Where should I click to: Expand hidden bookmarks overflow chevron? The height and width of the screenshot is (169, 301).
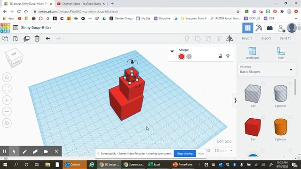pyautogui.click(x=296, y=18)
